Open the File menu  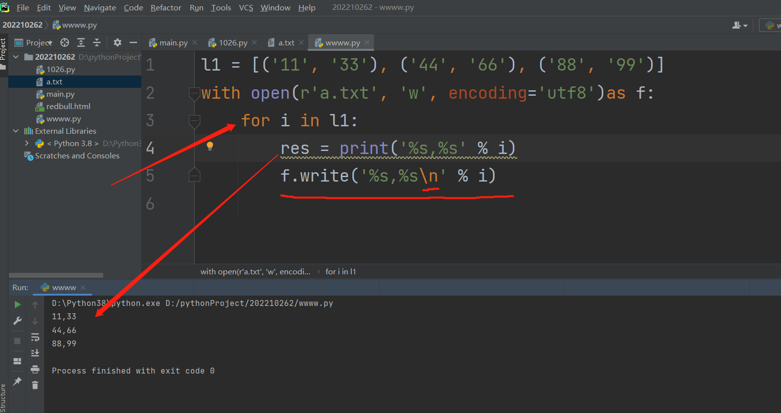click(x=23, y=7)
